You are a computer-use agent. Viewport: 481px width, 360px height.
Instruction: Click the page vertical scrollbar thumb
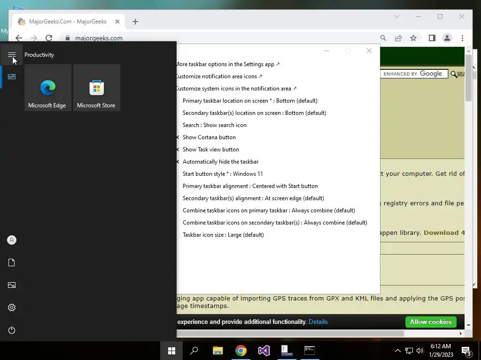click(x=468, y=78)
